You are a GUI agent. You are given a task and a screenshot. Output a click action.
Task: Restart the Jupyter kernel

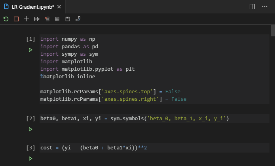pyautogui.click(x=6, y=19)
